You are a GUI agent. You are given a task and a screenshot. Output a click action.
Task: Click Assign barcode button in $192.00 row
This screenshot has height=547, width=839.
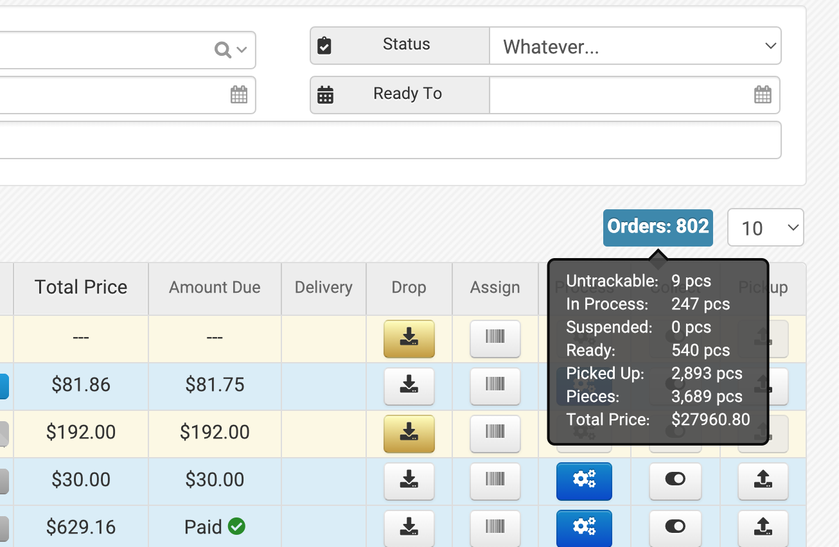(x=495, y=433)
